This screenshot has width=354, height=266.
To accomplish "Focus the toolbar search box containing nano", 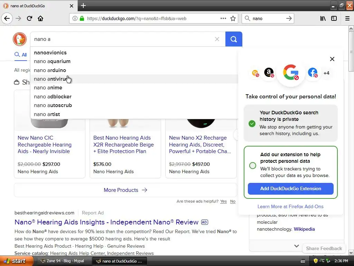I will pos(268,19).
